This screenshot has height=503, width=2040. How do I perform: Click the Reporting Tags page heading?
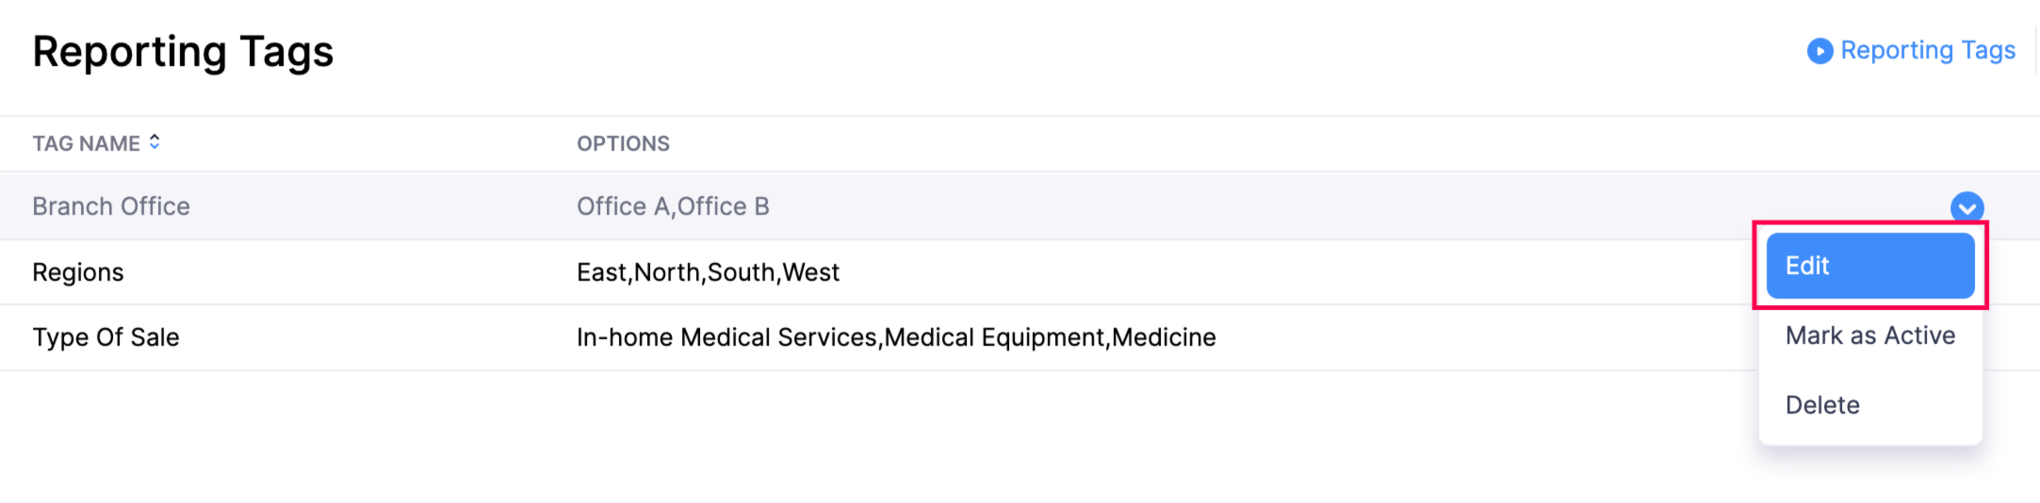[183, 52]
